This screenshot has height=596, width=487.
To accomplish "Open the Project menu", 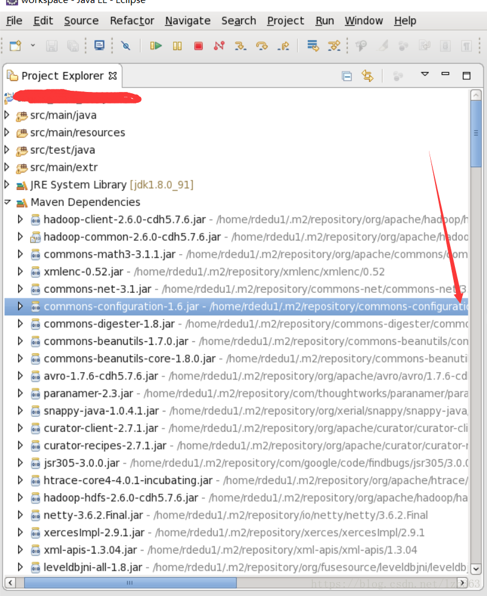I will [286, 21].
